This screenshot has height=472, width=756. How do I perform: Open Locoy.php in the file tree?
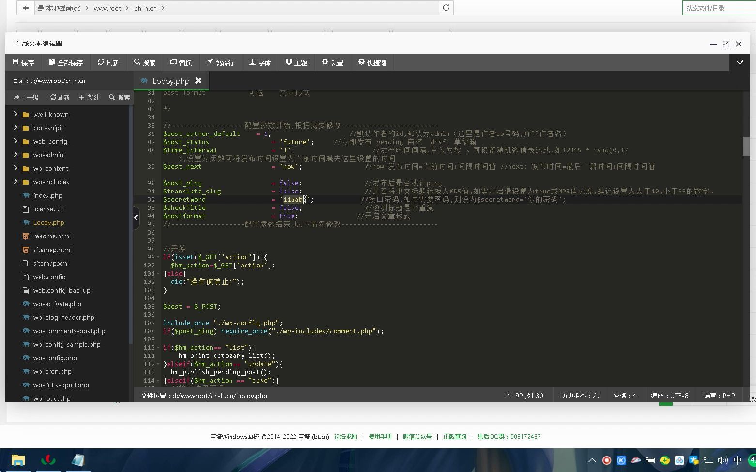click(48, 222)
